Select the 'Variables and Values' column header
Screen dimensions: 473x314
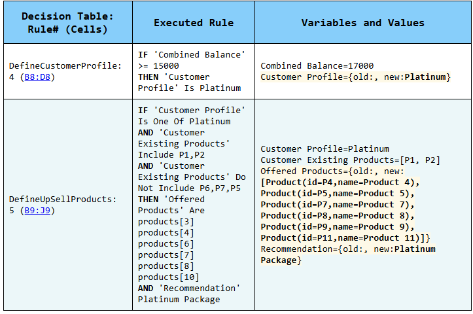click(x=362, y=23)
